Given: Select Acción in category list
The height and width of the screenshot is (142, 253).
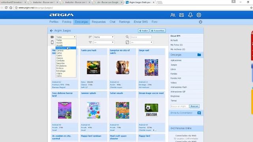Looking at the screenshot, I should pos(66,43).
